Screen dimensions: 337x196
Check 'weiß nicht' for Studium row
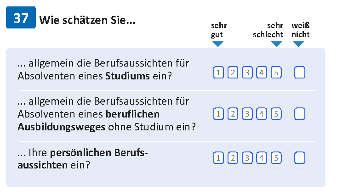coord(300,73)
